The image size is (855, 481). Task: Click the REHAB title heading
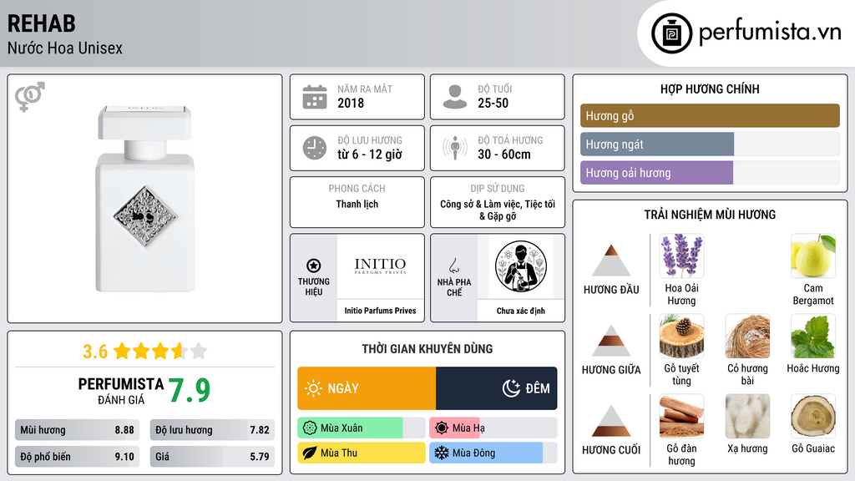(42, 23)
